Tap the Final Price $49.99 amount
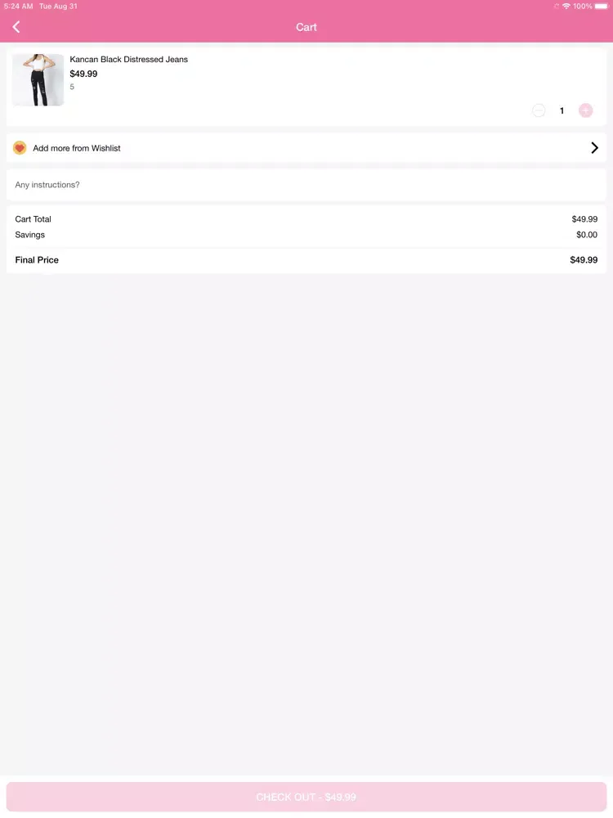The image size is (613, 818). [584, 260]
